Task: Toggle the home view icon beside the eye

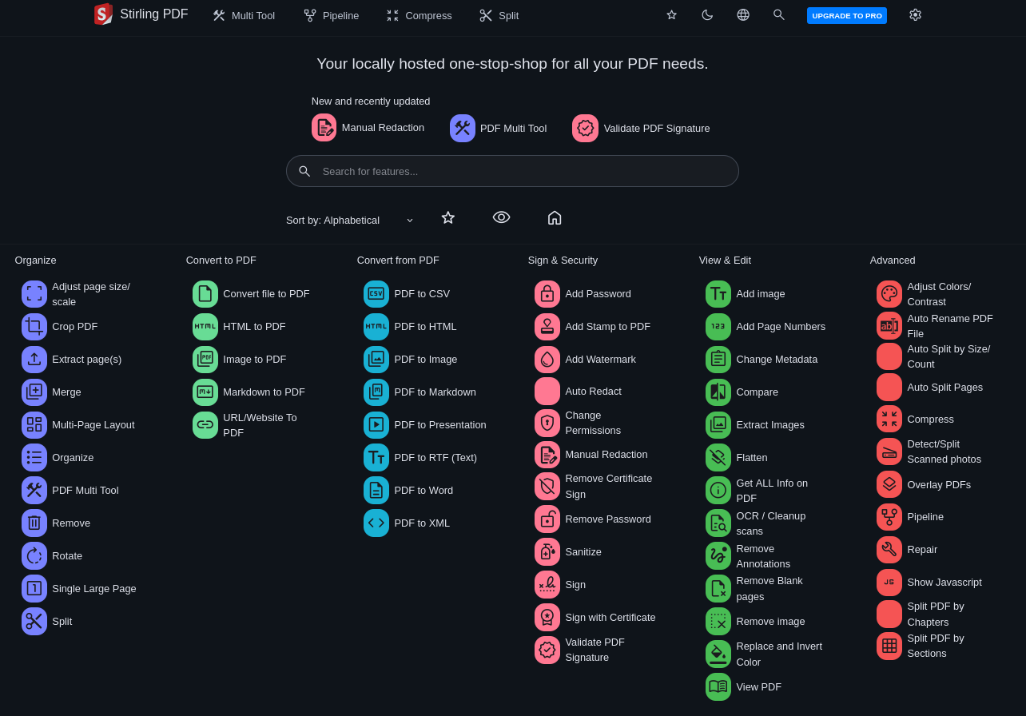Action: (555, 217)
